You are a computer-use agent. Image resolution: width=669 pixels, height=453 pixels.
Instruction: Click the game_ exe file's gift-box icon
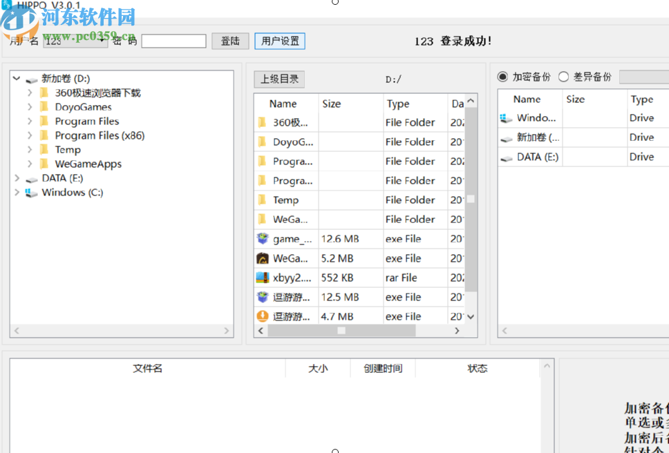point(261,238)
